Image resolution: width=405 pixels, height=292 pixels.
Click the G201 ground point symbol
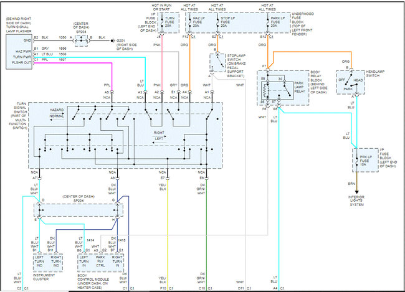[x=112, y=40]
